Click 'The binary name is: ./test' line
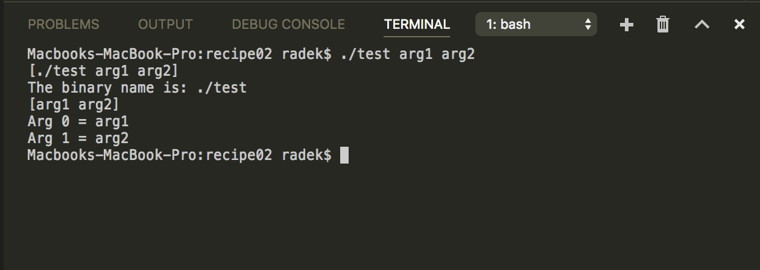This screenshot has width=760, height=270. (137, 88)
